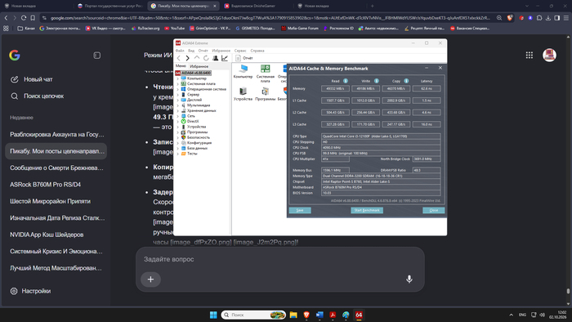This screenshot has width=572, height=322.
Task: Show hidden system tray icons chevron
Action: coord(511,315)
